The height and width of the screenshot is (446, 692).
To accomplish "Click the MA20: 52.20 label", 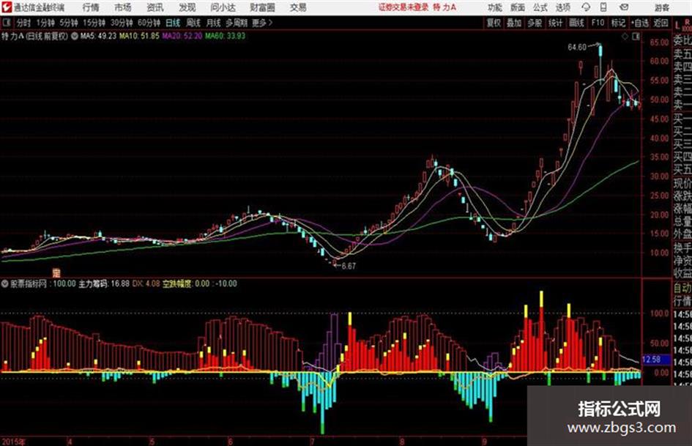I will point(182,36).
